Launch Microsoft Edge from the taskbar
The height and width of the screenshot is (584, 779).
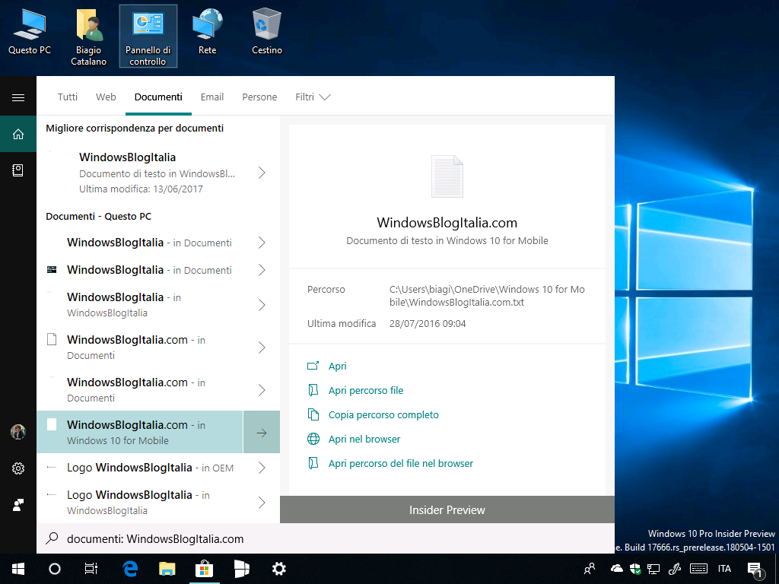[x=130, y=569]
